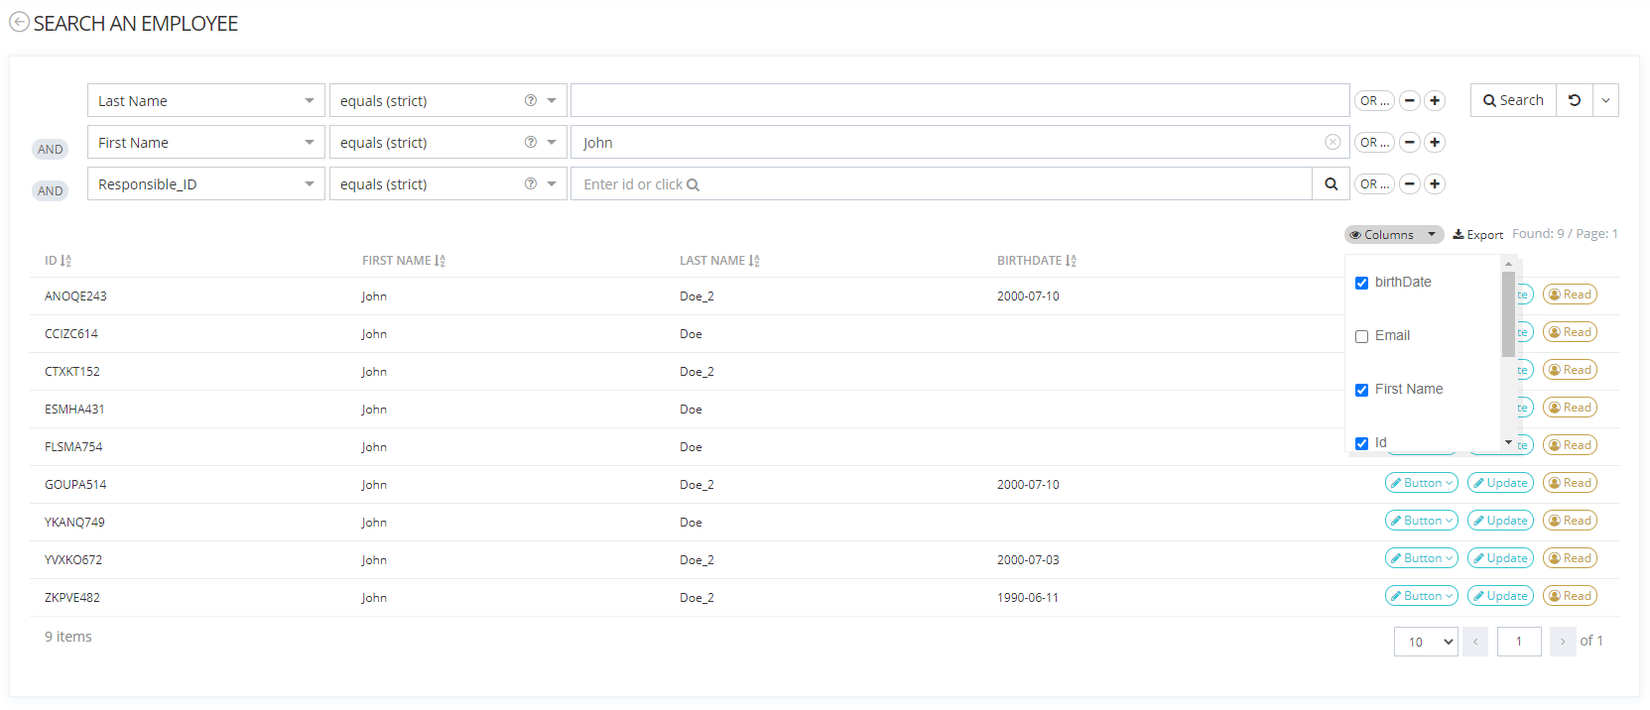Click the help icon in First Name operator

531,143
